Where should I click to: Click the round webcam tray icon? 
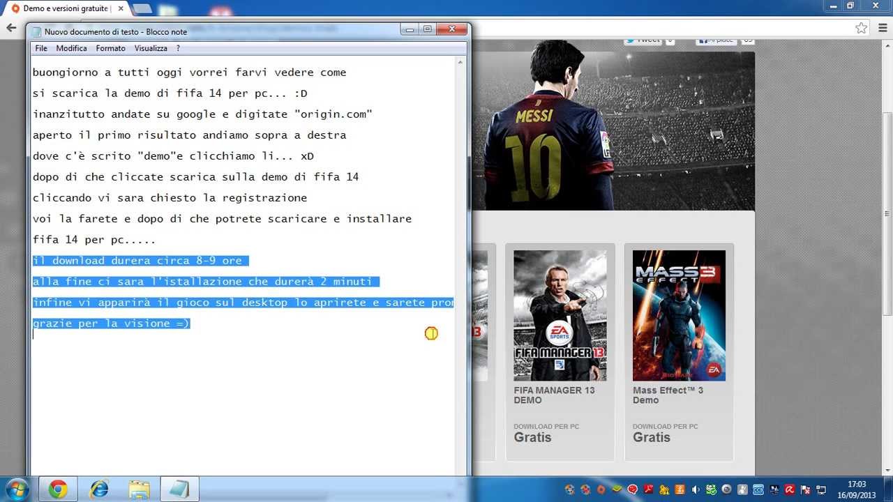[x=727, y=489]
